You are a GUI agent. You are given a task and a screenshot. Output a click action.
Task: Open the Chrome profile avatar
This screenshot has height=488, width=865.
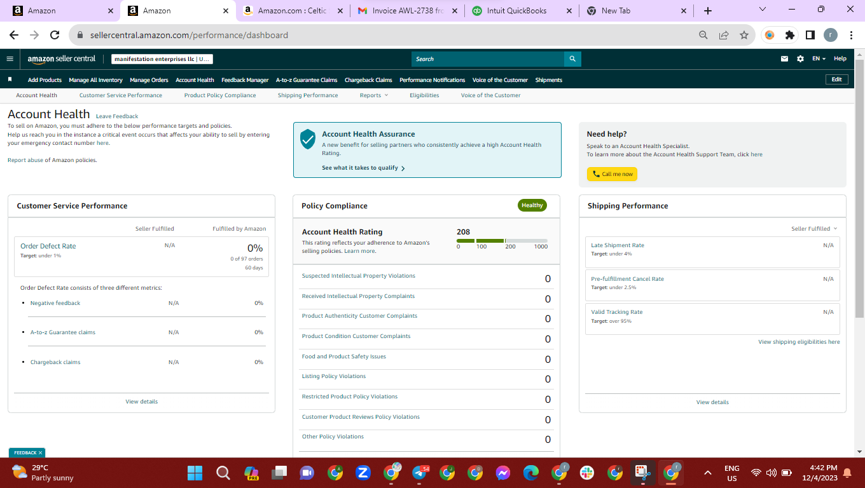(831, 35)
